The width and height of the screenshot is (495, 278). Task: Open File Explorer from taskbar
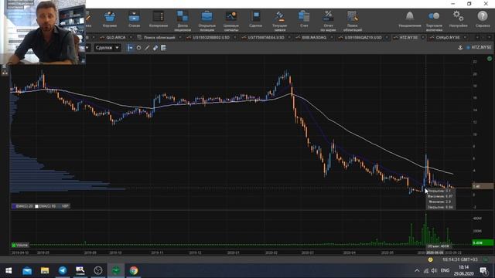pos(45,270)
